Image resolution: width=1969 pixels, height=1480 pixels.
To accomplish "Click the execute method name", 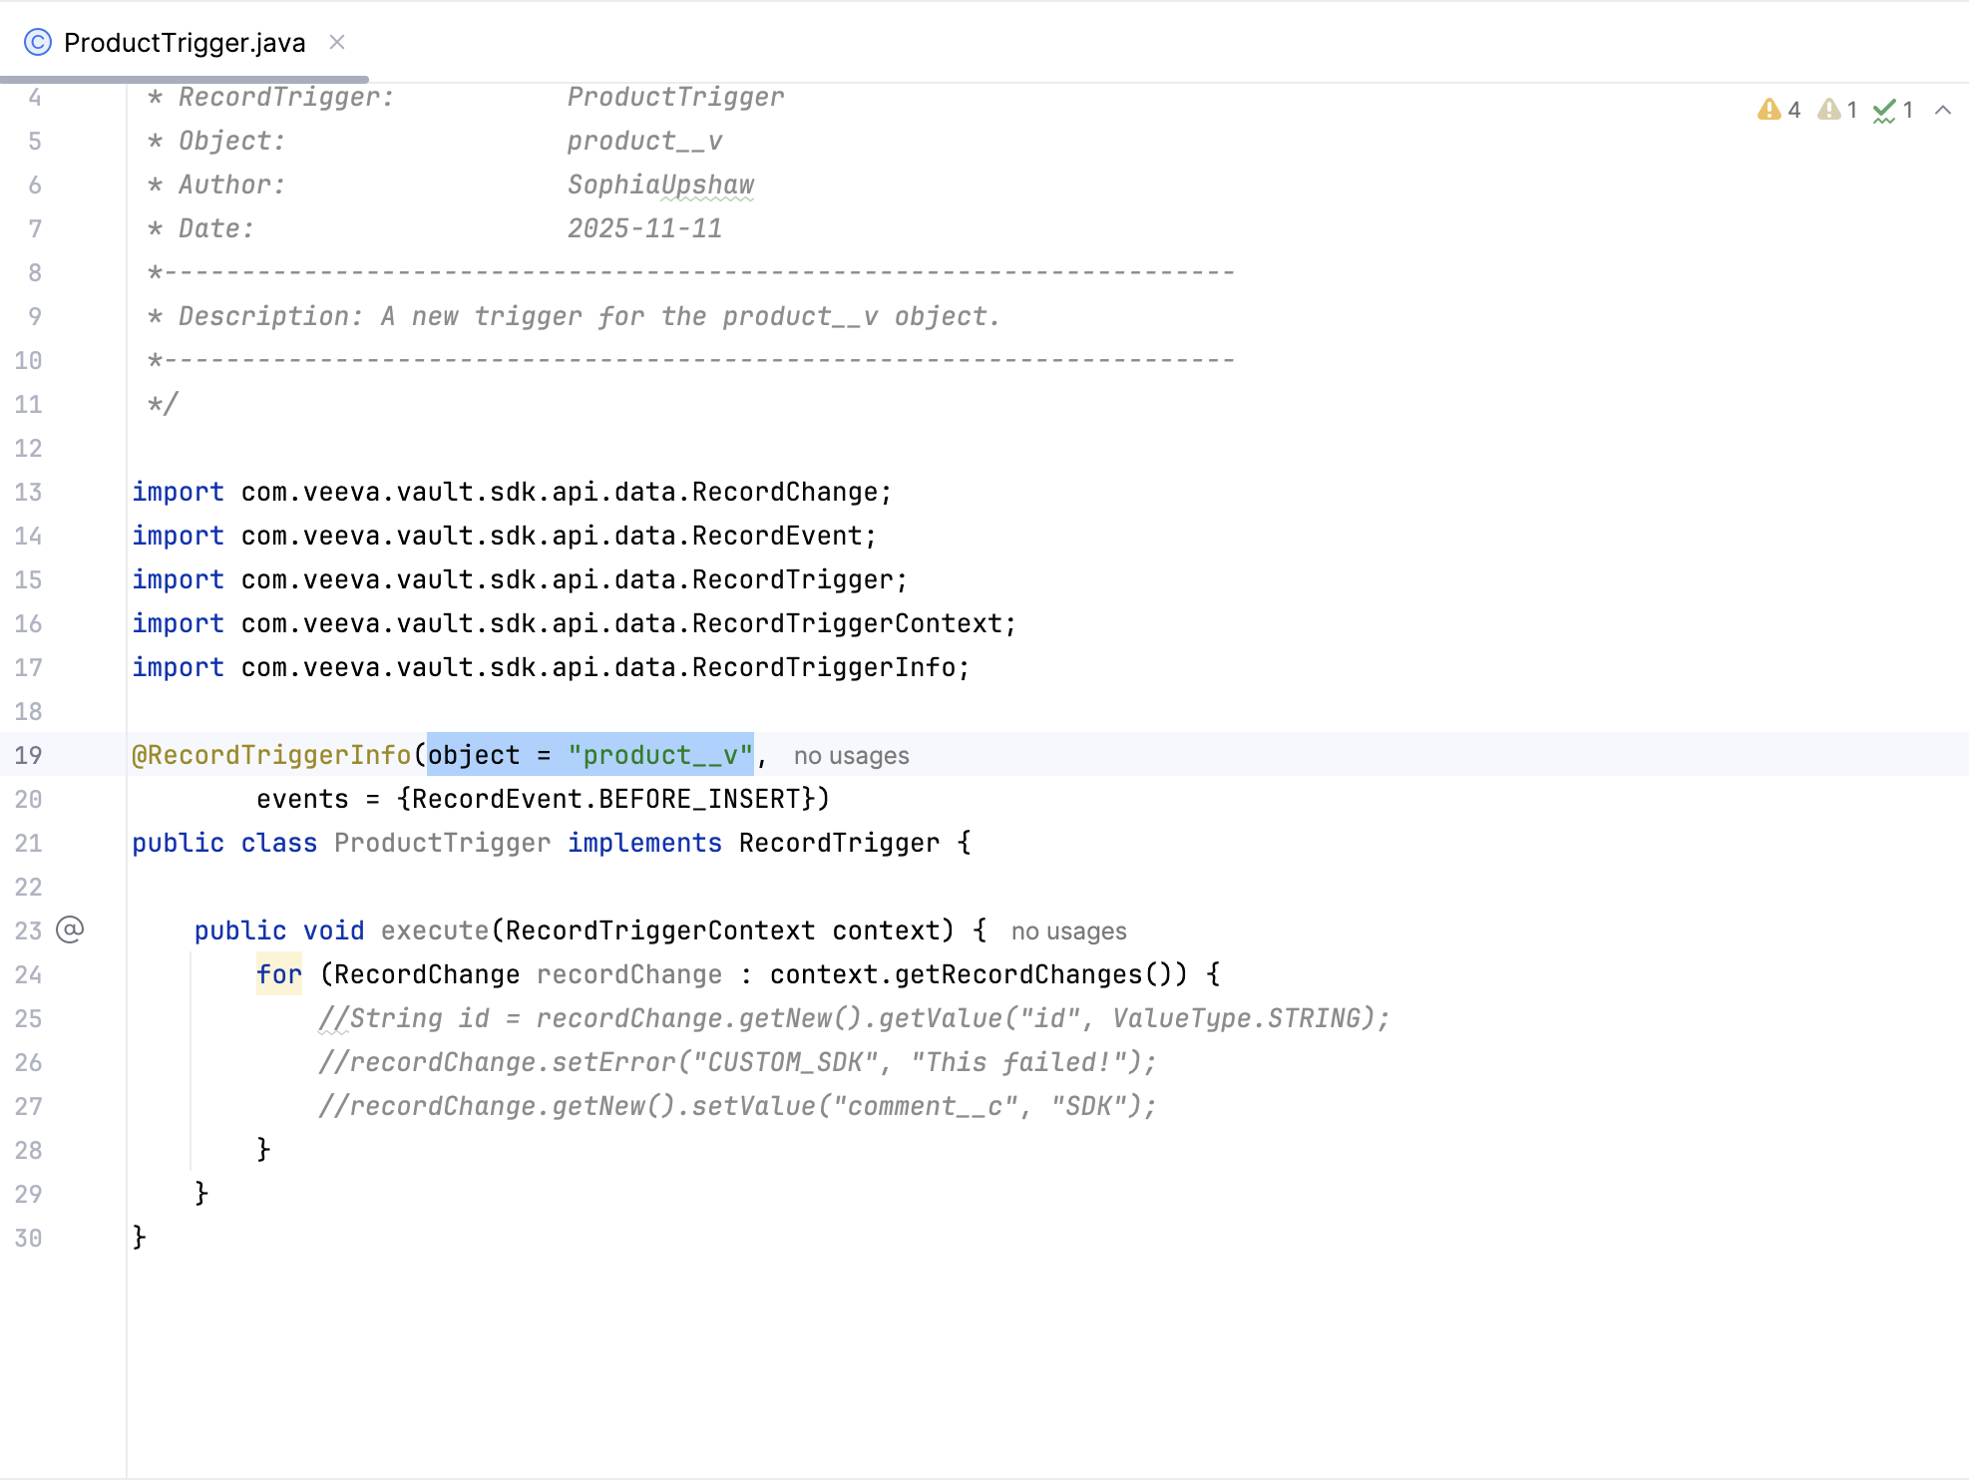I will click(x=435, y=930).
